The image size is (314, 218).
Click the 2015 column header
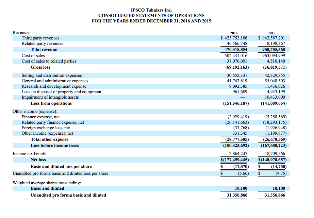pos(271,33)
